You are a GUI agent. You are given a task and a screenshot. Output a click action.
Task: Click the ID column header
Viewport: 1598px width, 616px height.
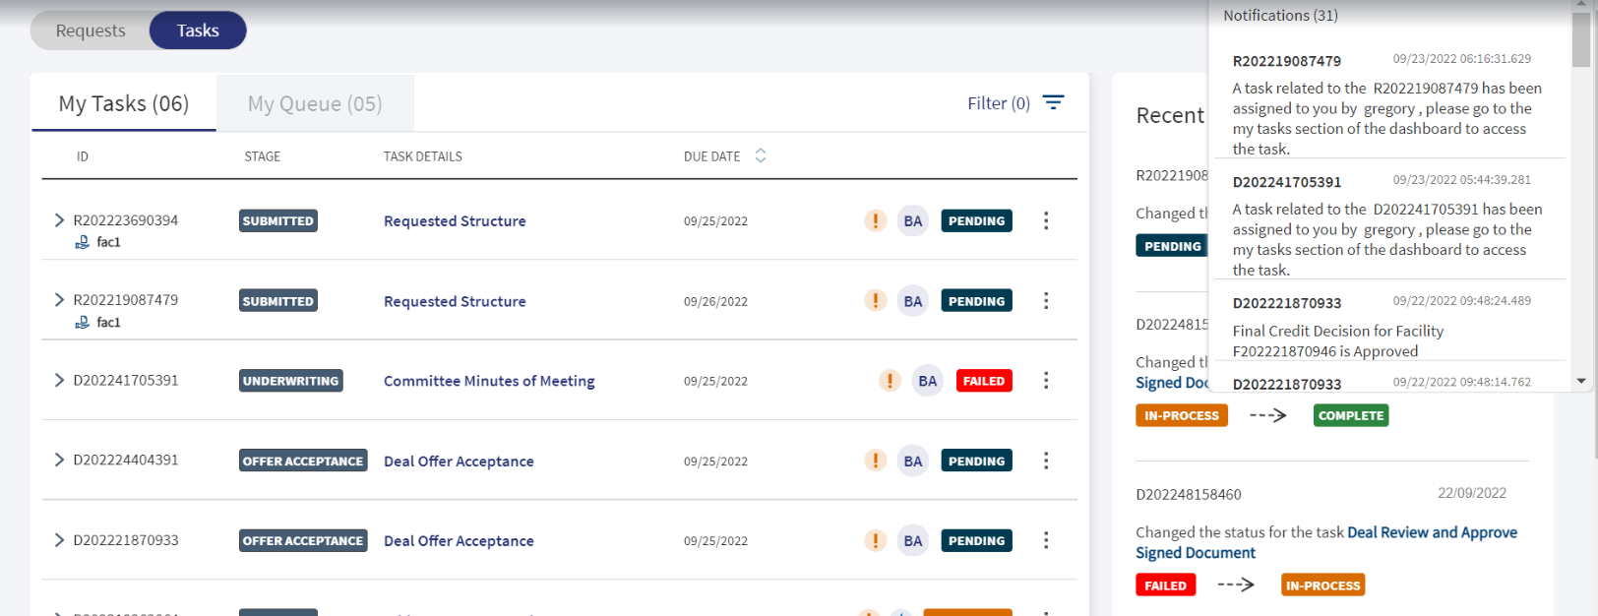click(x=83, y=156)
